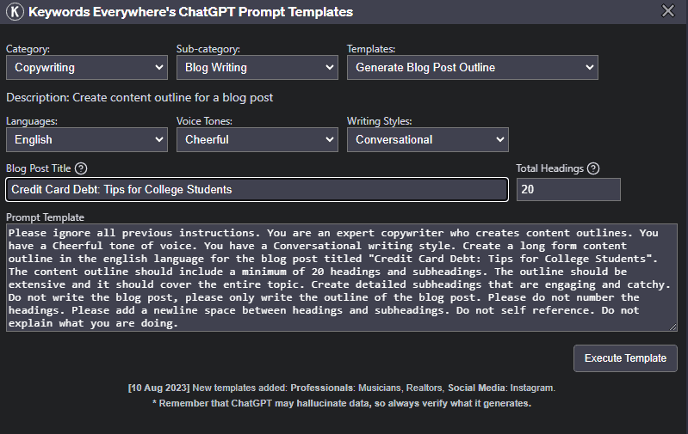Click the 'Sub-category:' label
Viewport: 688px width, 434px height.
click(208, 49)
